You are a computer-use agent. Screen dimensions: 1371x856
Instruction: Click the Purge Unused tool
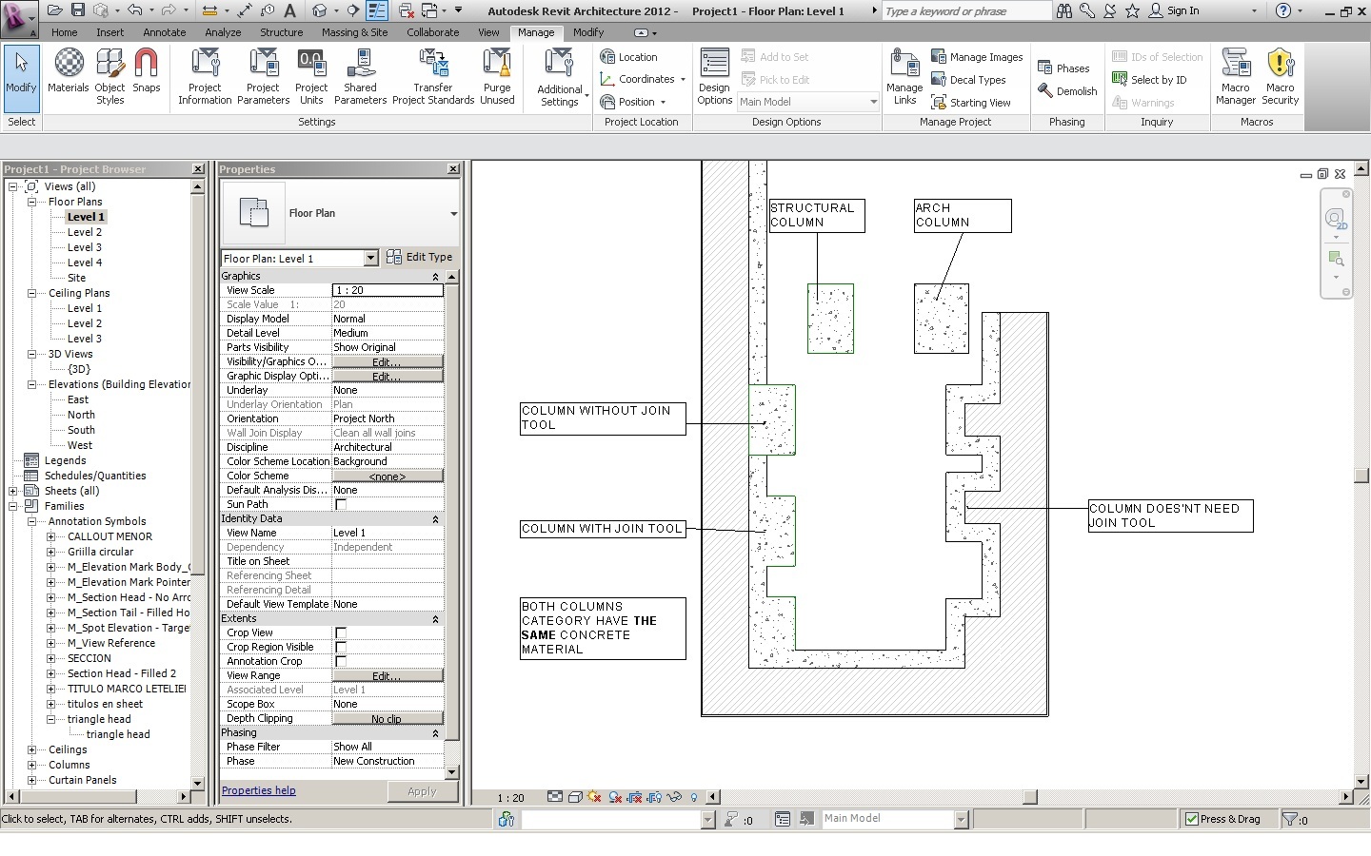[x=497, y=76]
